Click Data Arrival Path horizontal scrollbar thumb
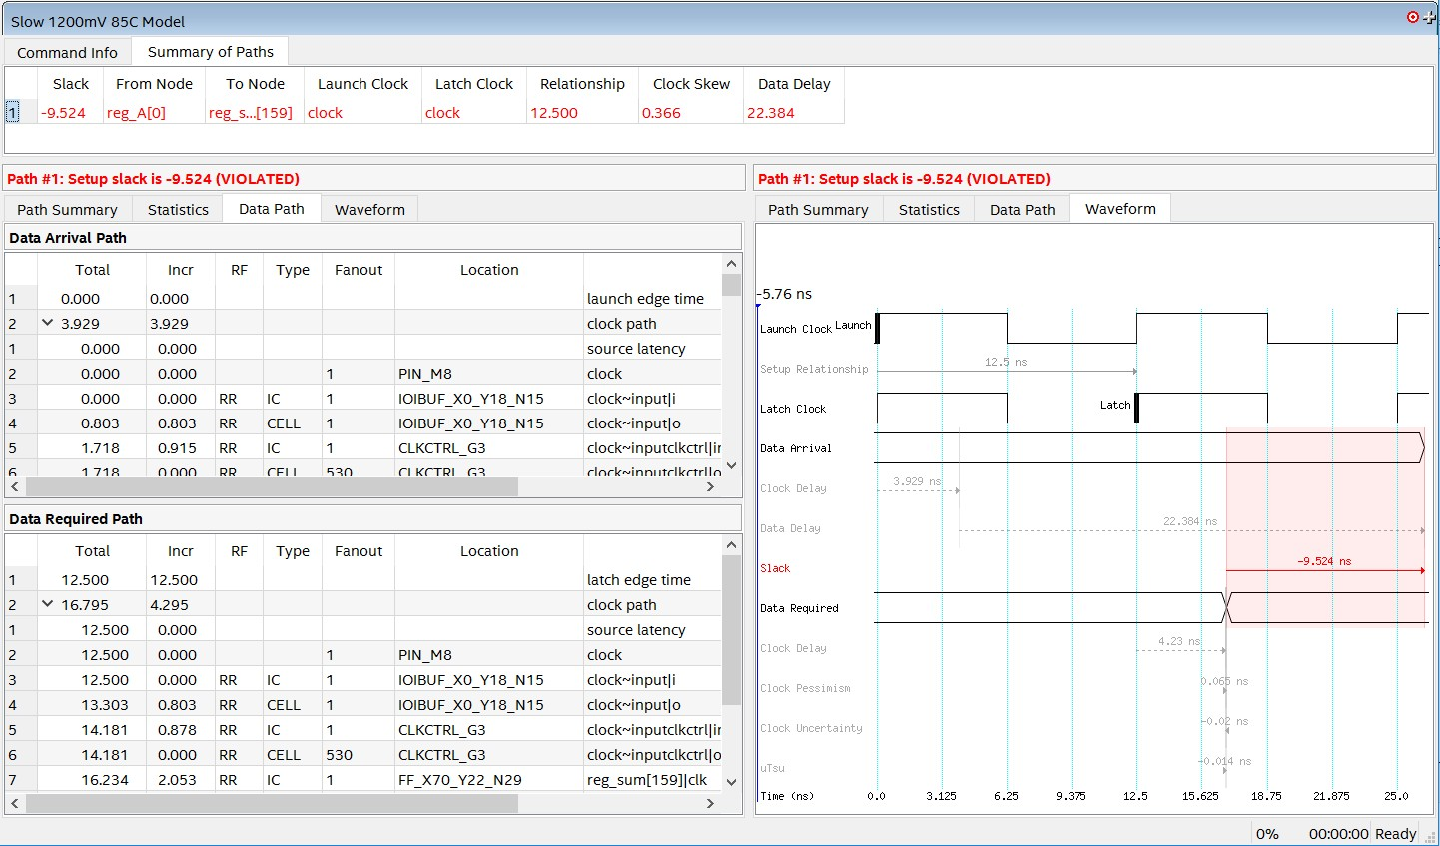 [272, 487]
